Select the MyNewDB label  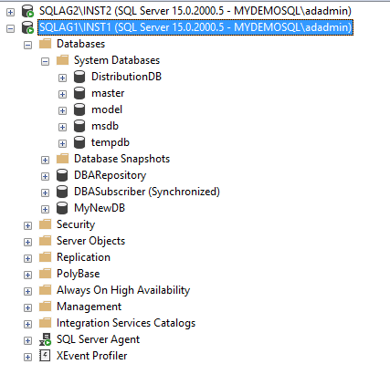(100, 208)
